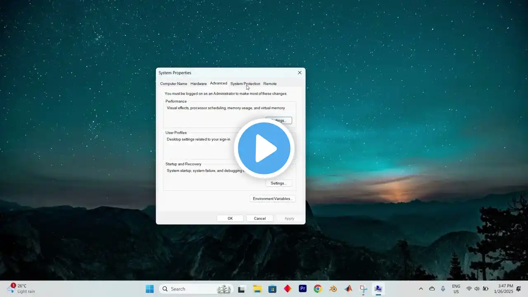Open Adobe Premiere Pro from the taskbar
Viewport: 528px width, 297px height.
[303, 289]
